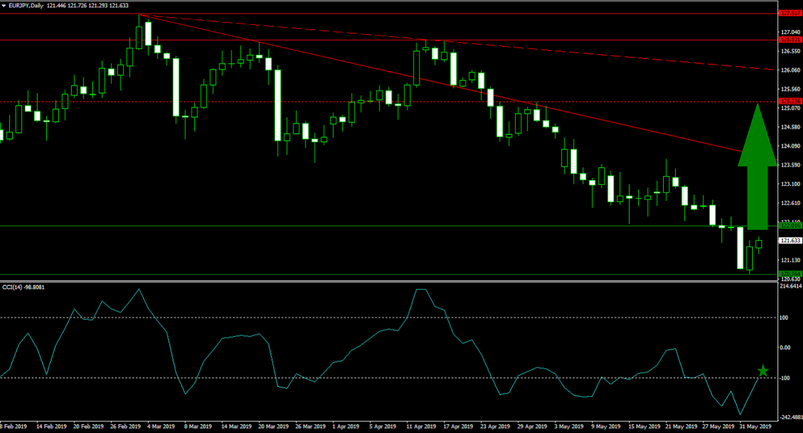Open the chart menu triangle beside EURJPY
The image size is (803, 433).
(5, 5)
